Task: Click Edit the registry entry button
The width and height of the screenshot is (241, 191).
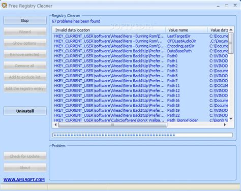Action: tap(25, 88)
